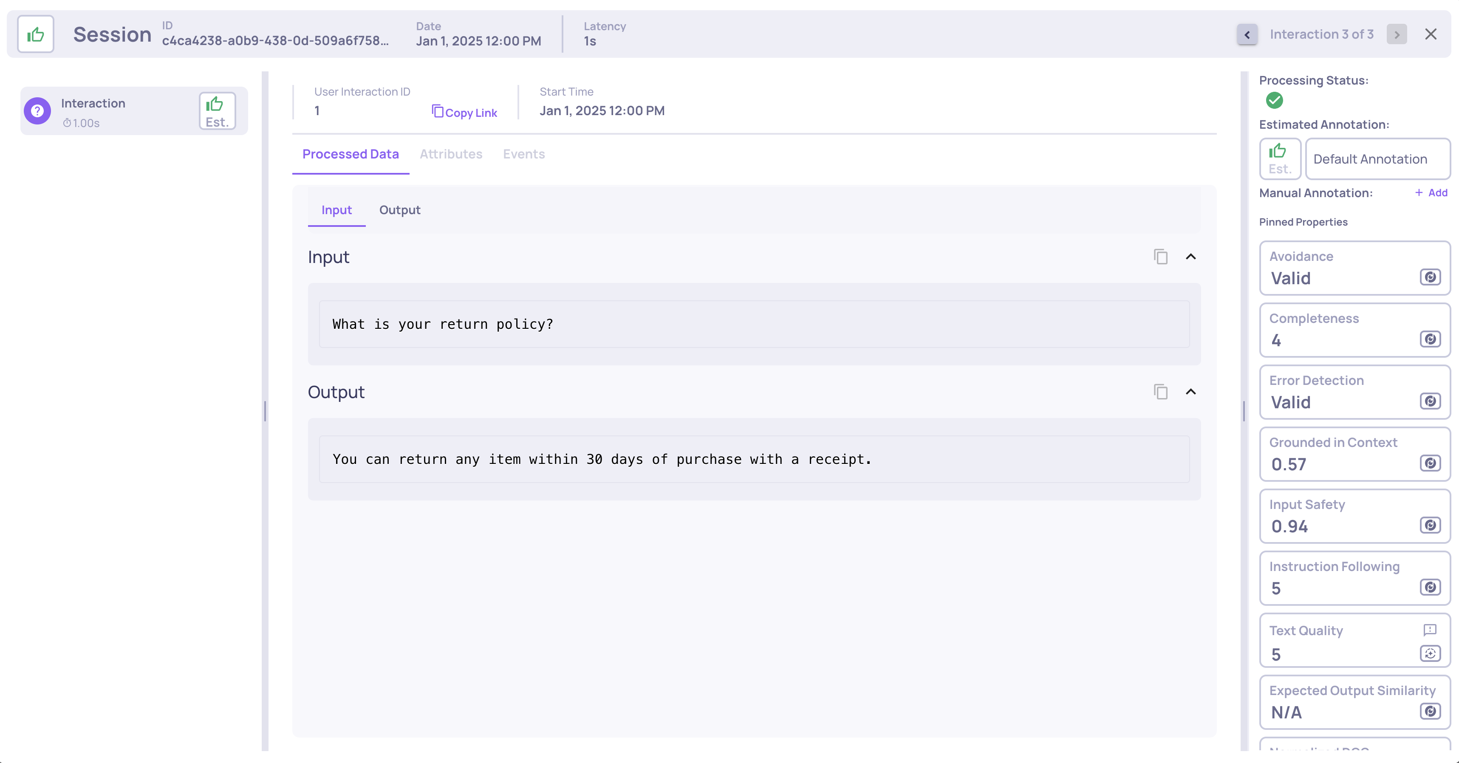The height and width of the screenshot is (763, 1459).
Task: Copy the Output text with copy icon
Action: click(1160, 392)
